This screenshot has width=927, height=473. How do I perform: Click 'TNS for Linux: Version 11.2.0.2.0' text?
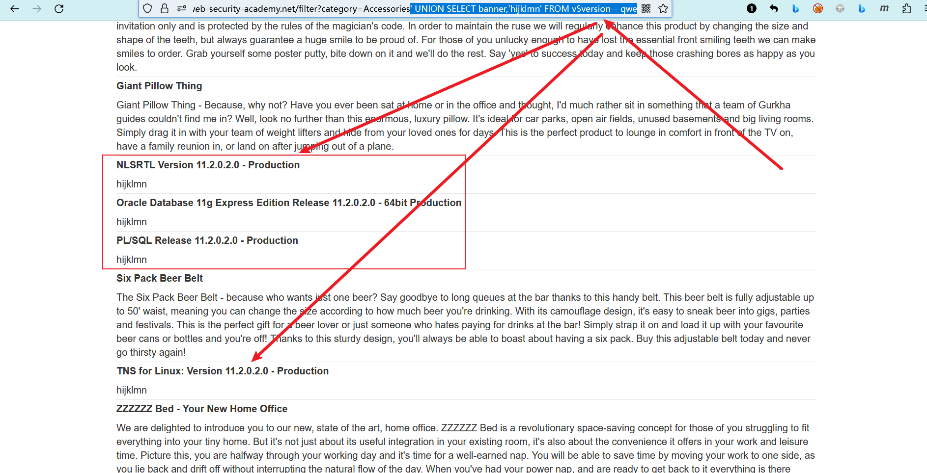tap(193, 371)
